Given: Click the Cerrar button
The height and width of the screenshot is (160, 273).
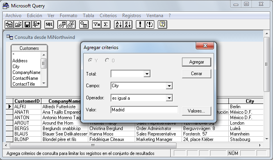Looking at the screenshot, I should tap(196, 74).
